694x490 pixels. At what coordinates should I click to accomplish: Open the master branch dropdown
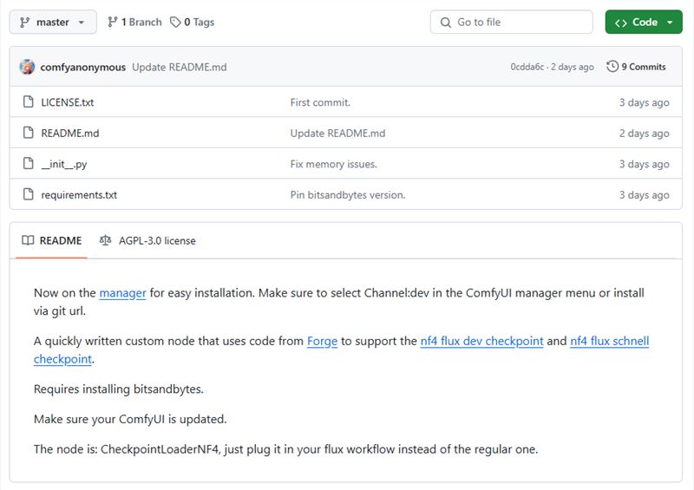pyautogui.click(x=53, y=23)
